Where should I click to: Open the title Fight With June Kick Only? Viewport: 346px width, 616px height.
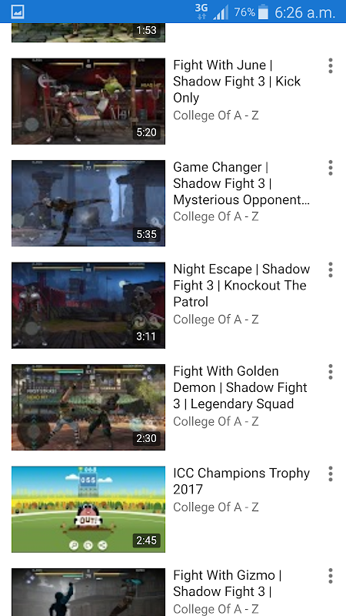[x=237, y=82]
